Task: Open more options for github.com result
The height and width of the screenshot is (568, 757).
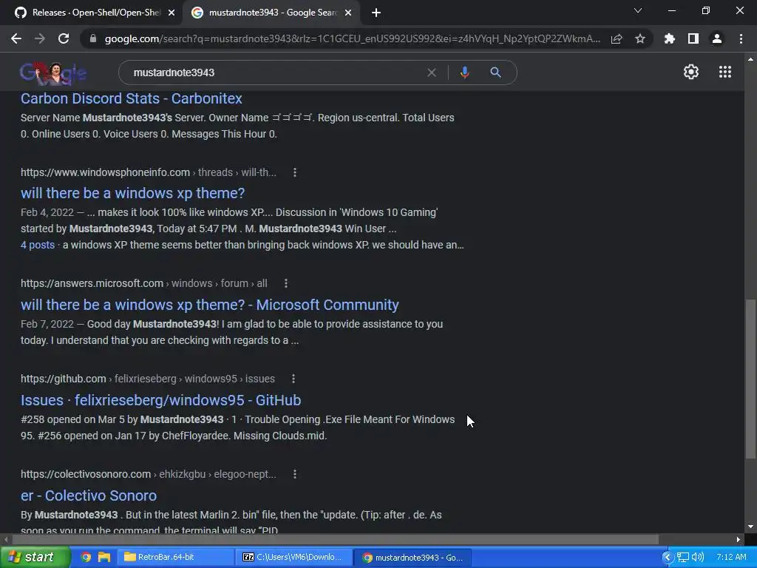Action: [293, 379]
